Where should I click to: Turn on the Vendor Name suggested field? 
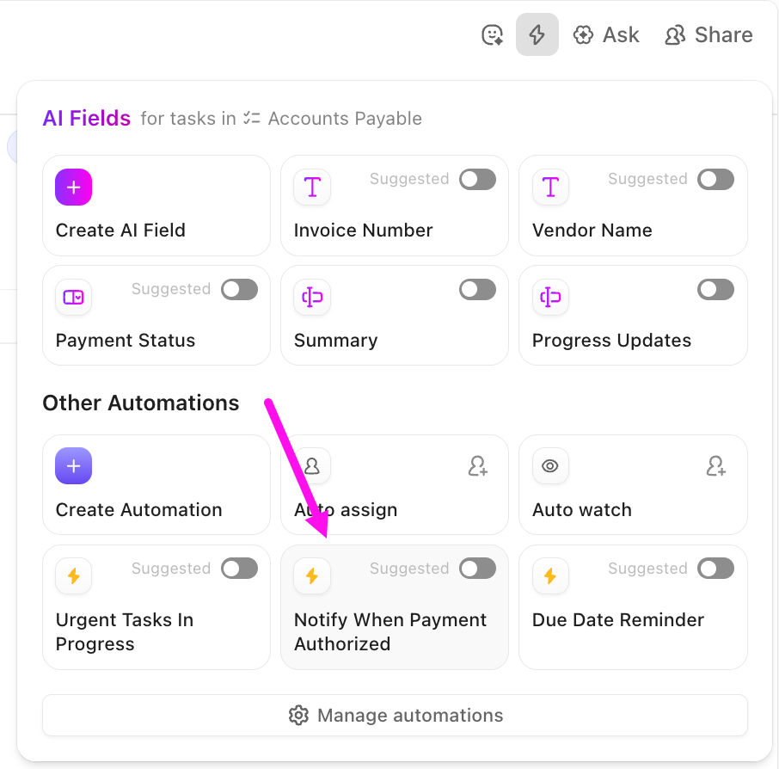pyautogui.click(x=715, y=179)
